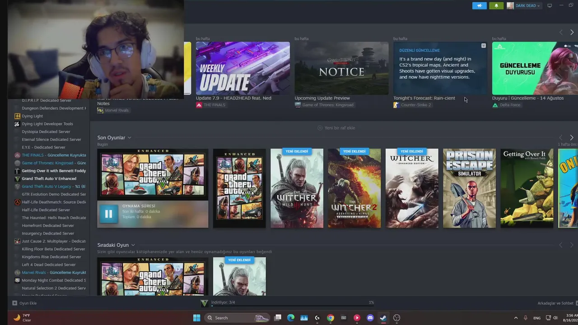Open the taskbar volume icon
The height and width of the screenshot is (325, 578).
pyautogui.click(x=555, y=318)
